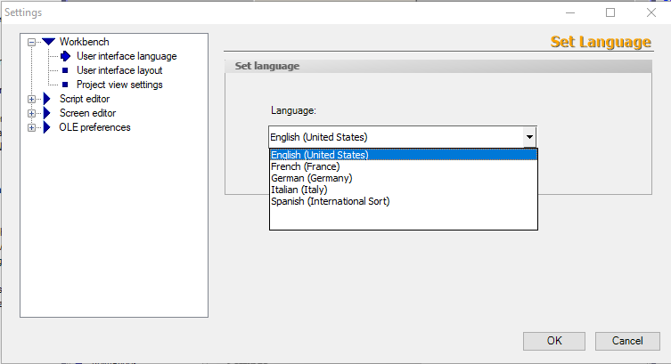Expand the OLE preferences tree node
The width and height of the screenshot is (671, 364).
pyautogui.click(x=32, y=127)
